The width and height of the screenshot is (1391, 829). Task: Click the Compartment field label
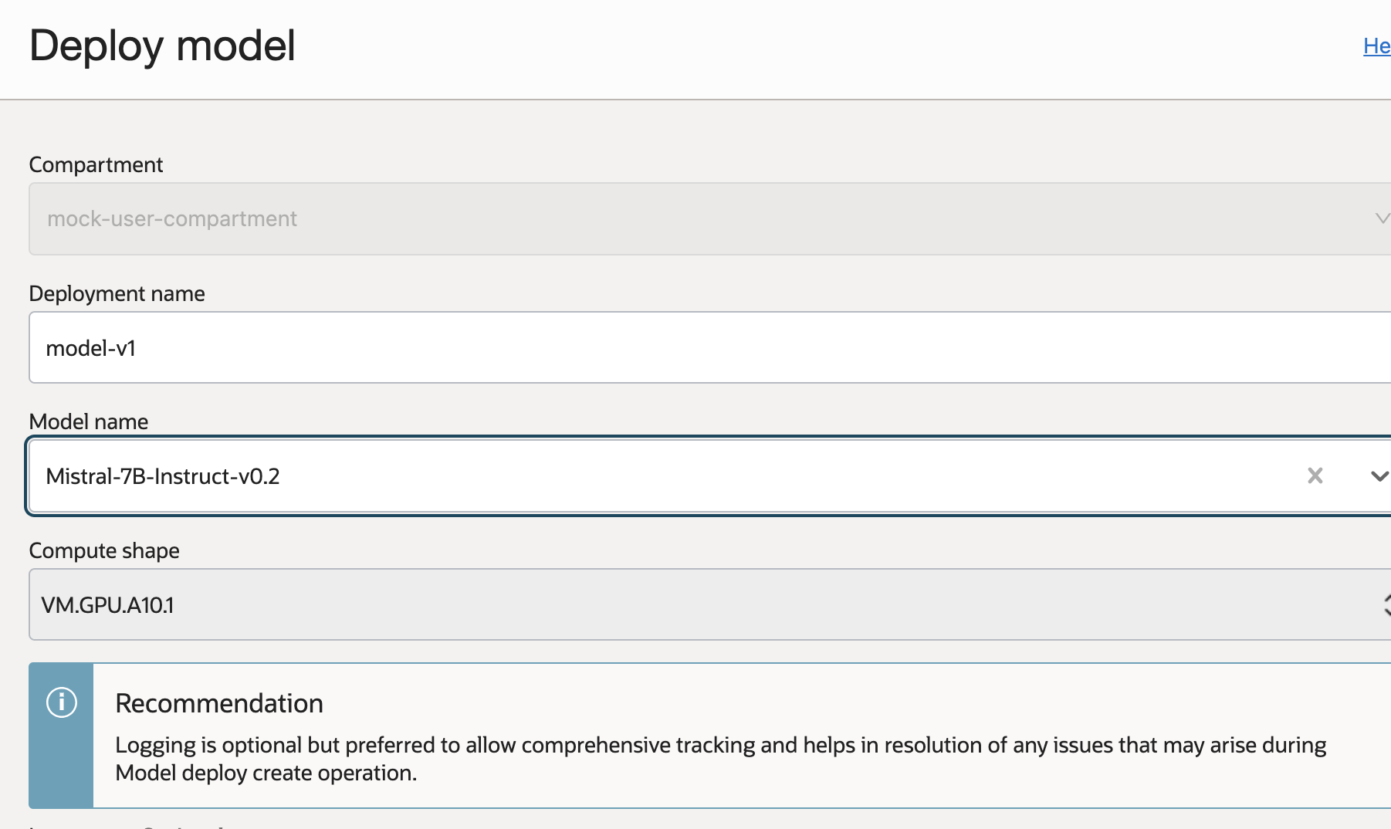[x=96, y=164]
